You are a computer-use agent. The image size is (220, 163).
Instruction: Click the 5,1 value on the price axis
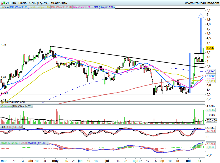(x=208, y=10)
